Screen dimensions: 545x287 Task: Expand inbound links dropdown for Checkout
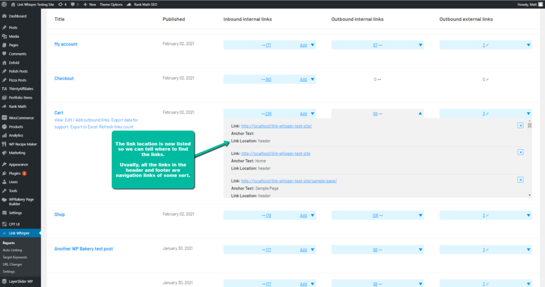(x=312, y=80)
